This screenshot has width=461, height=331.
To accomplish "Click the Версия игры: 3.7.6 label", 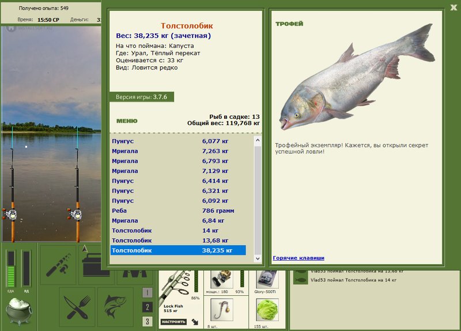I will tap(141, 97).
